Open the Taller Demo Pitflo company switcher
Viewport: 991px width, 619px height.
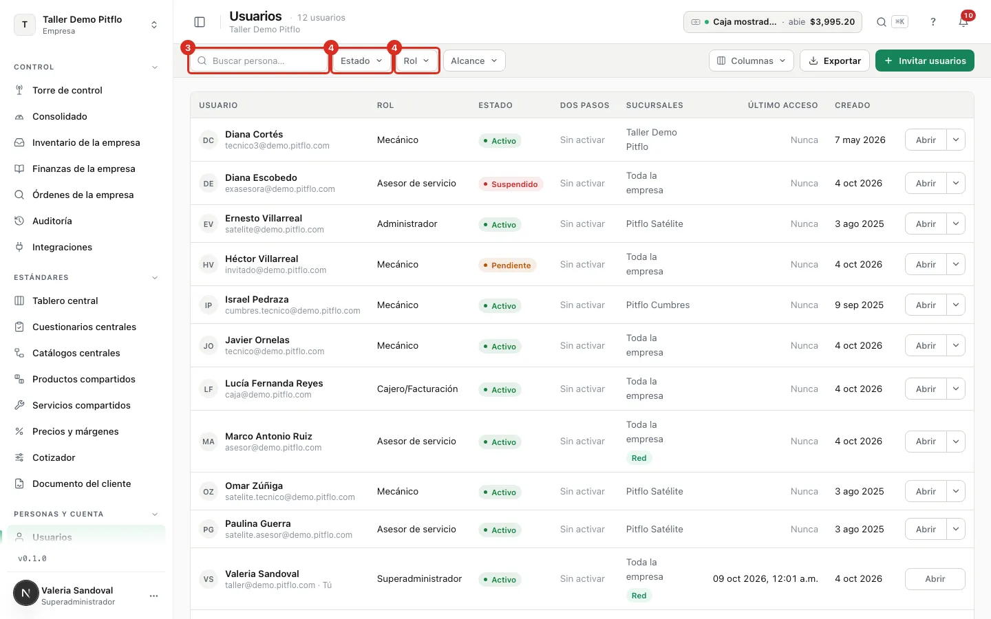point(86,25)
